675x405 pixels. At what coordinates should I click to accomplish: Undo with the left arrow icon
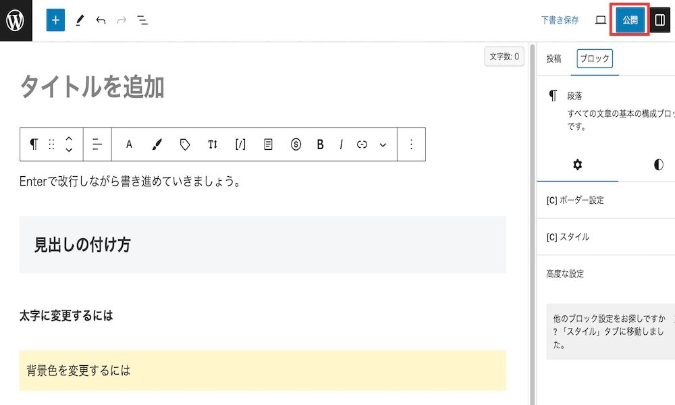click(101, 20)
